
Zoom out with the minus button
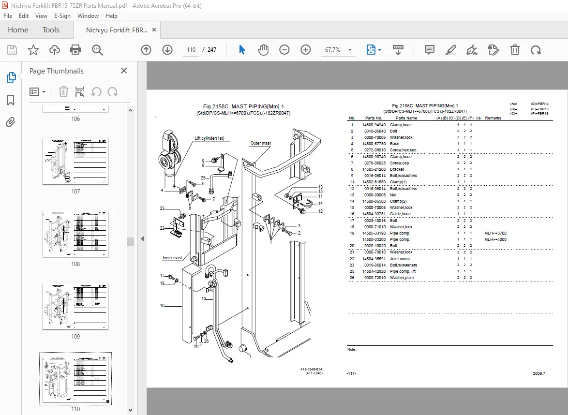(x=284, y=50)
